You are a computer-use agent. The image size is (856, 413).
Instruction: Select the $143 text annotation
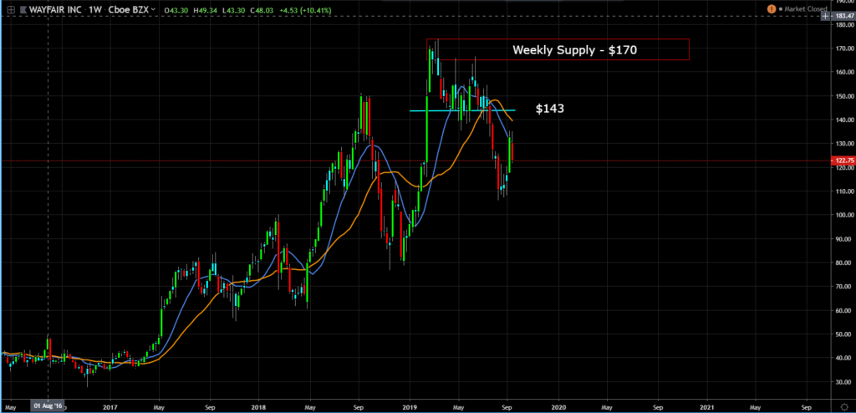click(550, 109)
